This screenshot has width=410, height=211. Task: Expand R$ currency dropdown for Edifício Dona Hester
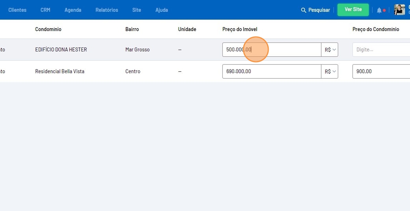point(330,50)
